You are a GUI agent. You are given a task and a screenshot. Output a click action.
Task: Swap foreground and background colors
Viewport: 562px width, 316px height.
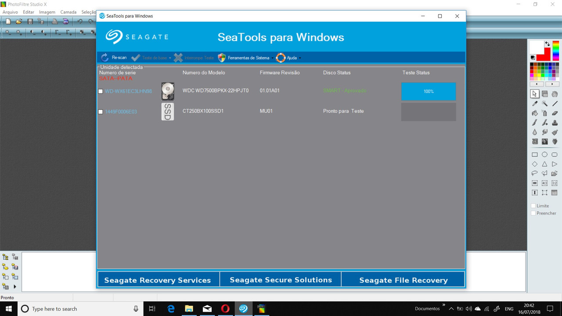(x=547, y=44)
